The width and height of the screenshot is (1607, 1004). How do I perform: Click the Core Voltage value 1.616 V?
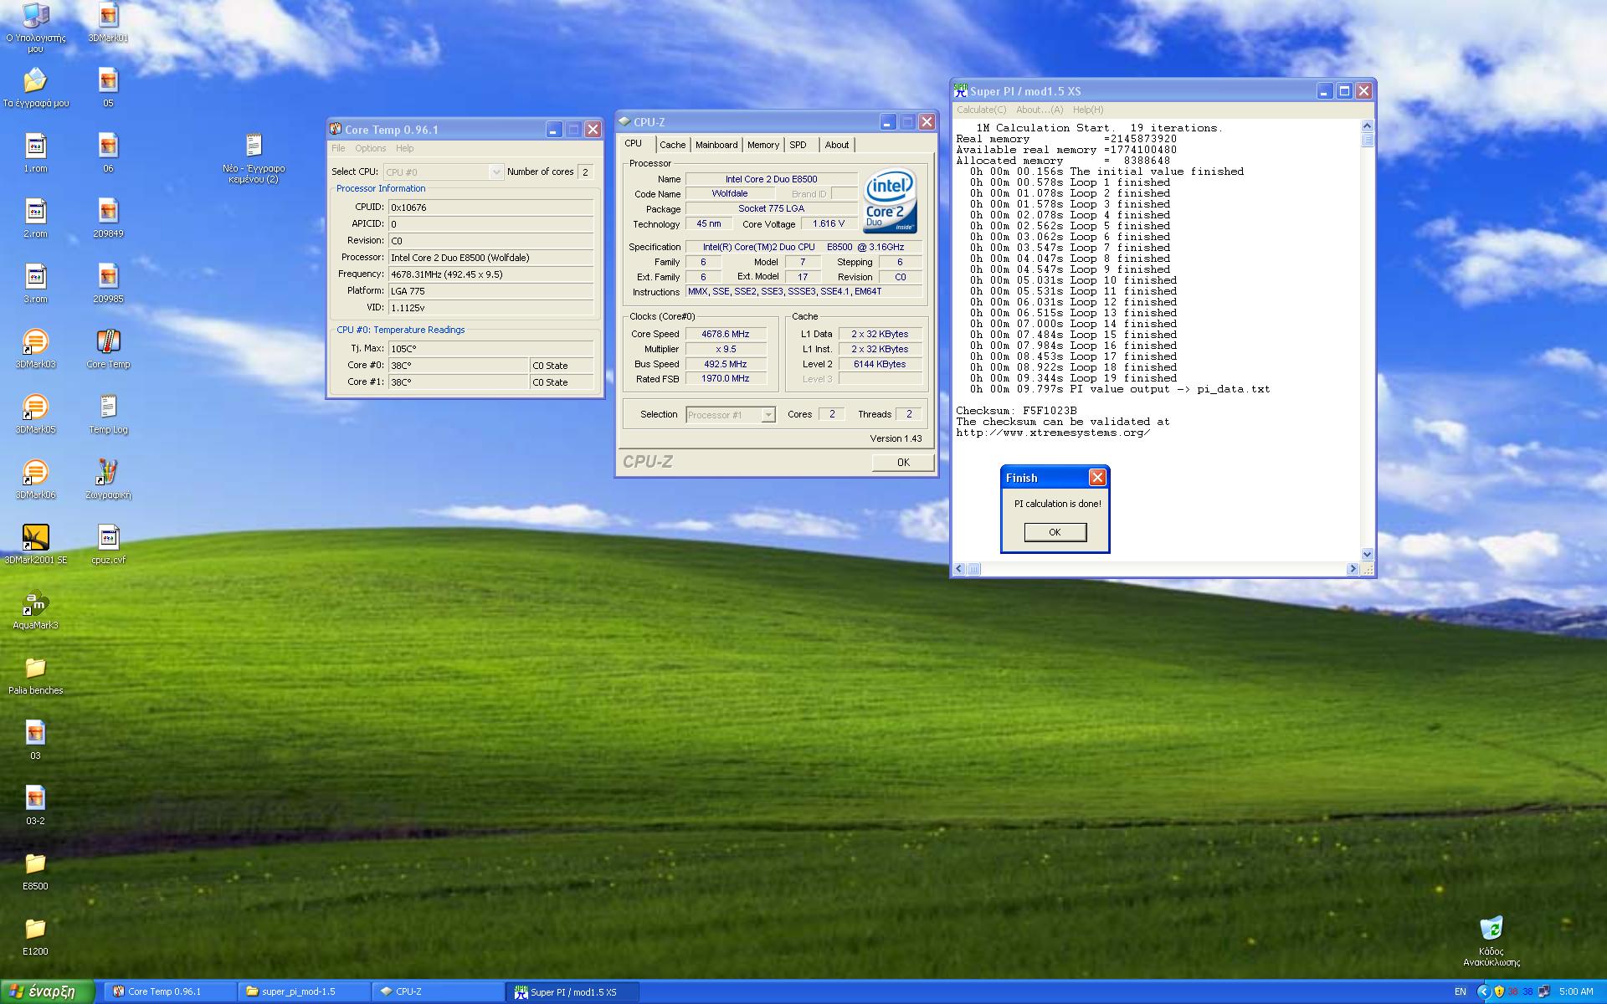point(829,223)
